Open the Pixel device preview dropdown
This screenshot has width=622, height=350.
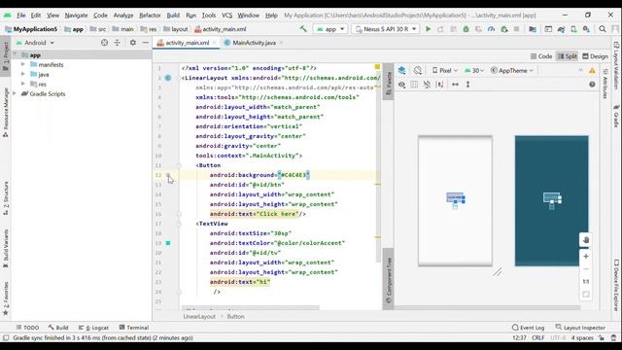(445, 70)
